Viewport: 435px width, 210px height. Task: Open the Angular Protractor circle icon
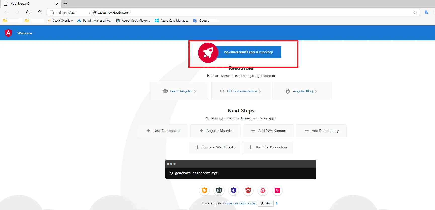tap(248, 190)
